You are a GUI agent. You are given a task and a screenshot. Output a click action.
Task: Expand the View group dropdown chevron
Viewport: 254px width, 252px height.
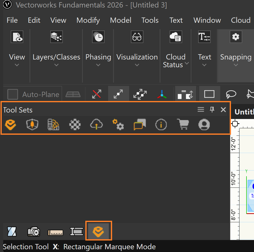17,65
